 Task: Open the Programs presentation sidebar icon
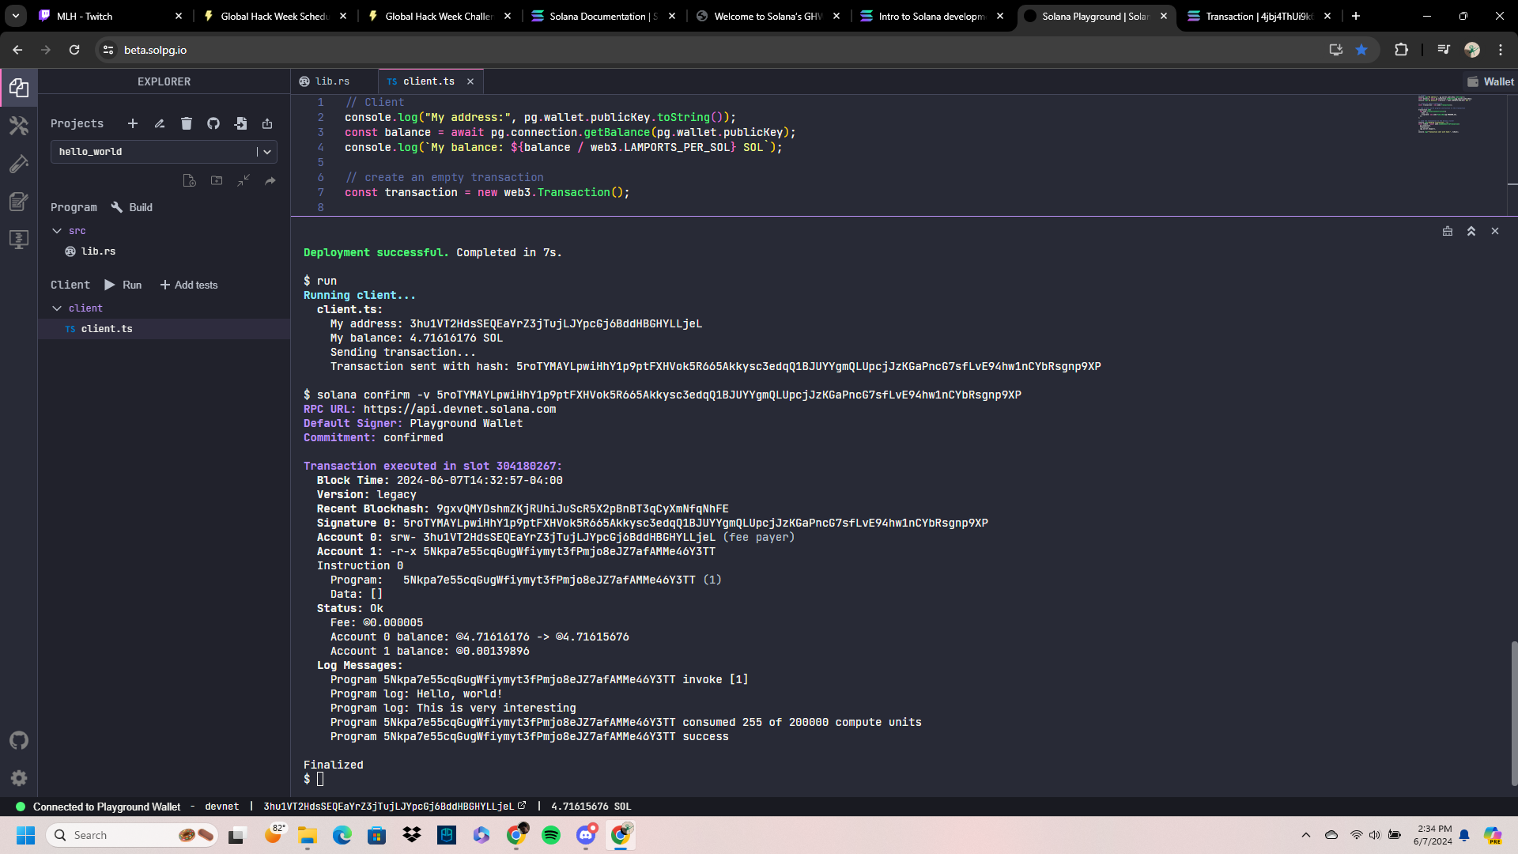[x=19, y=239]
